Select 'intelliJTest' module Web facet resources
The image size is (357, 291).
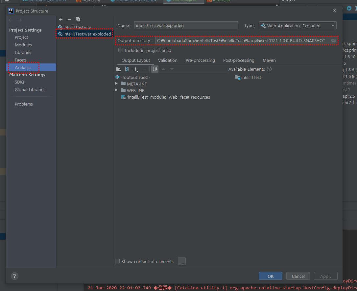166,97
